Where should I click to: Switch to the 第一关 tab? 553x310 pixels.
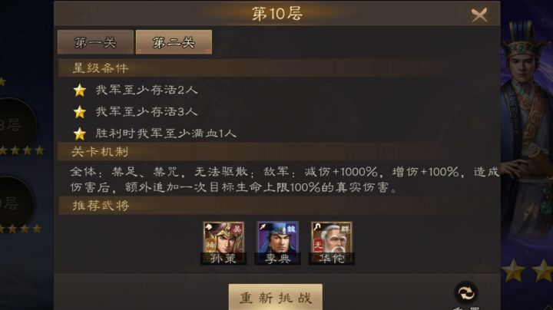(x=95, y=42)
